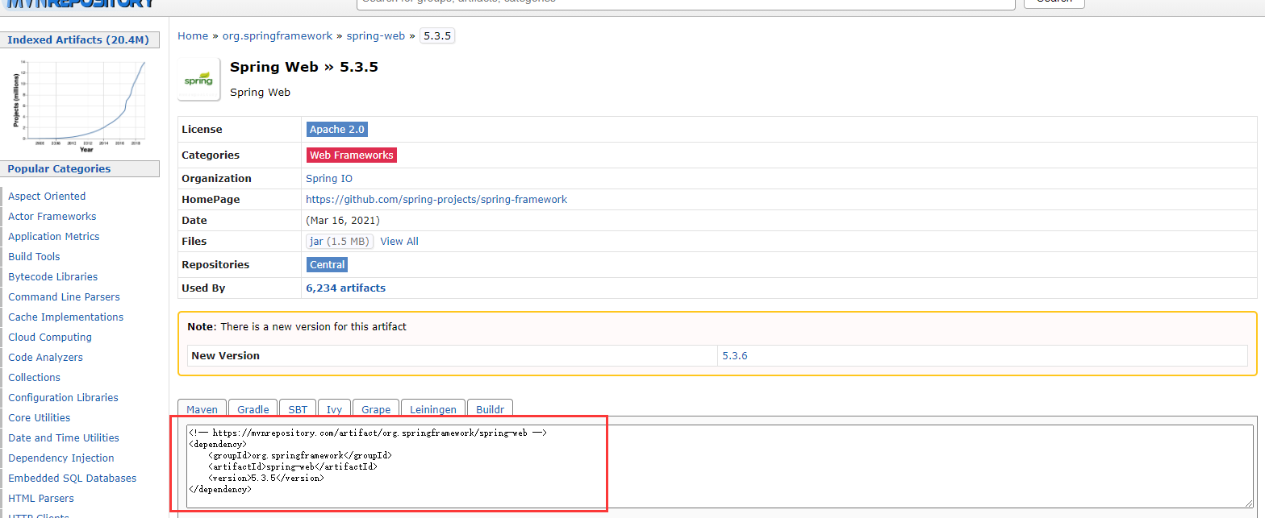The image size is (1265, 518).
Task: Open Cloud Computing category
Action: coord(50,337)
